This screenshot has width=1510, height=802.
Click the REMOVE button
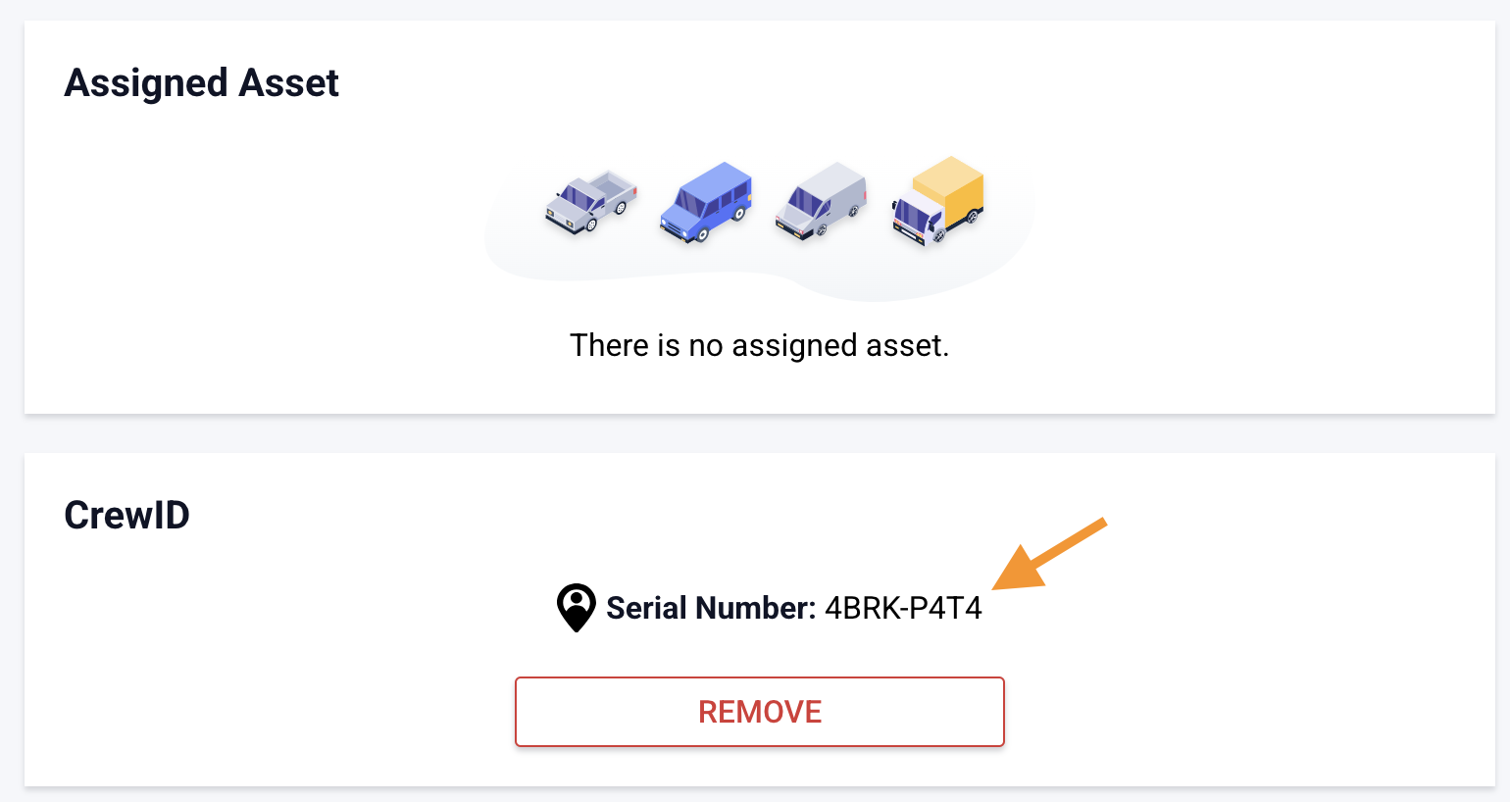pyautogui.click(x=760, y=712)
